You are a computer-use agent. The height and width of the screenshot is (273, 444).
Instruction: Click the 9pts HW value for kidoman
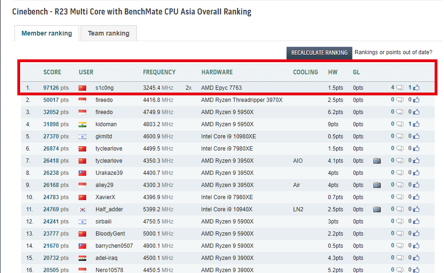pos(333,124)
